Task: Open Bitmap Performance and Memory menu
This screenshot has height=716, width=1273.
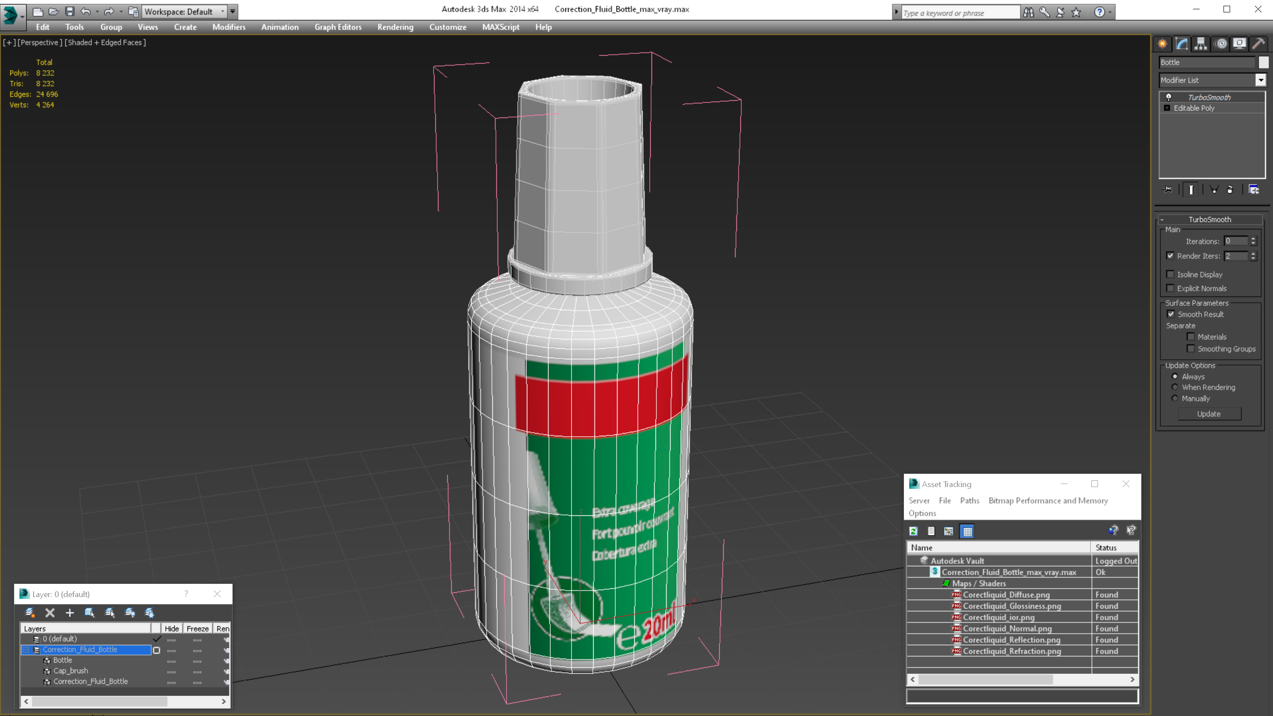Action: tap(1048, 501)
